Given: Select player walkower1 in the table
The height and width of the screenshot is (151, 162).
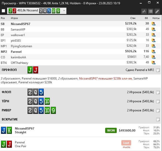Looking at the screenshot, I should [x=18, y=35].
